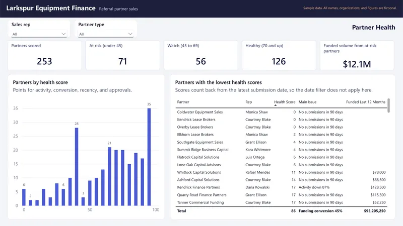Click the Elkhorn Lease Brokers partner name

click(x=195, y=135)
